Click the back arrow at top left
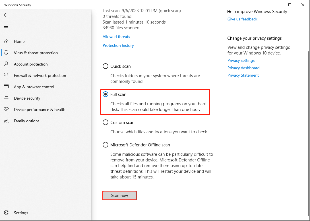Viewport: 310px width, 221px height. click(x=6, y=15)
